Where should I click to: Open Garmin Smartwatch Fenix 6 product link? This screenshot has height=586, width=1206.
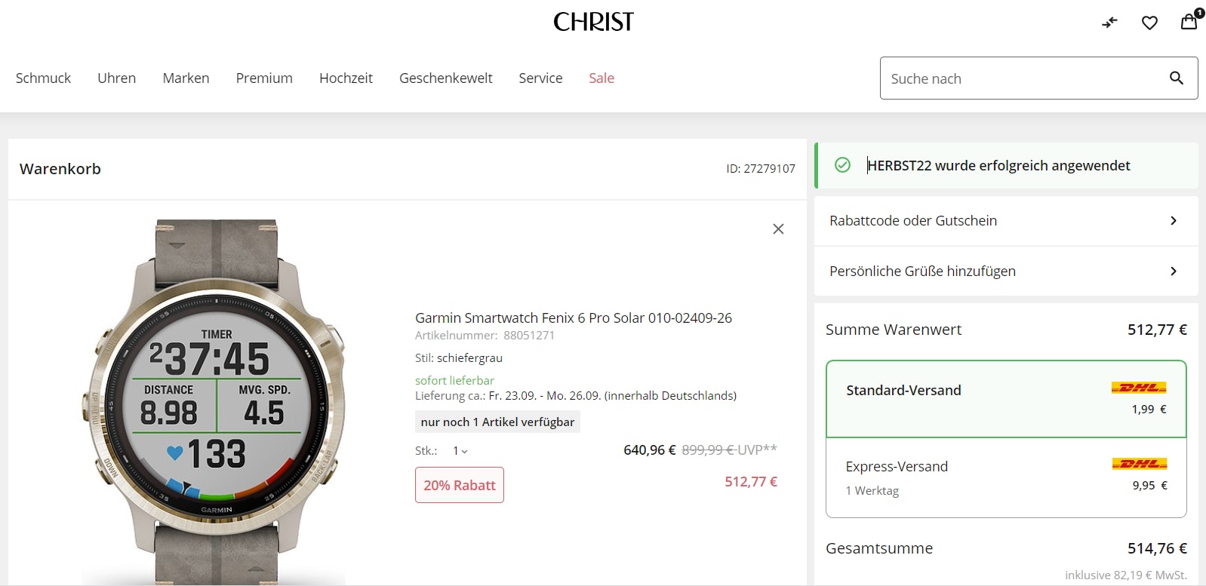click(x=573, y=318)
